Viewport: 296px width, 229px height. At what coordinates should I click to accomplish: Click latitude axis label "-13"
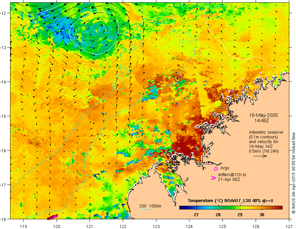pos(4,47)
